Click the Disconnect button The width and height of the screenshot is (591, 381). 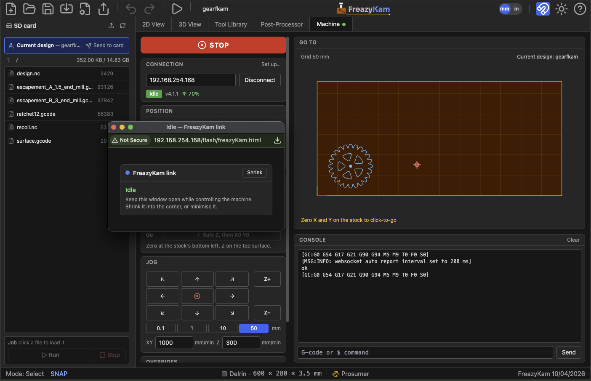(x=260, y=80)
